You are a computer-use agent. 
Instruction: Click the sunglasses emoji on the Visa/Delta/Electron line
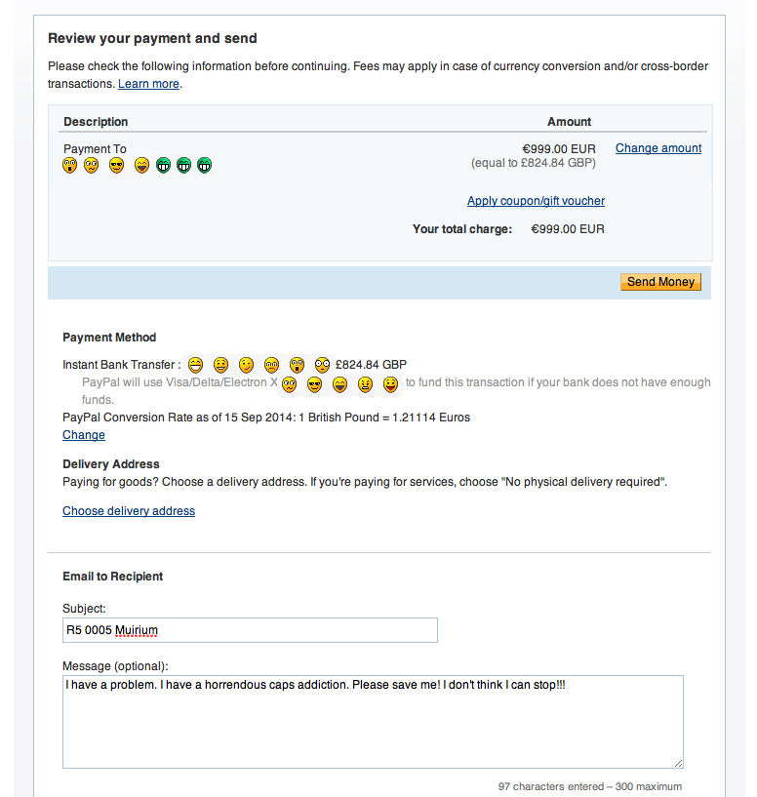click(314, 384)
